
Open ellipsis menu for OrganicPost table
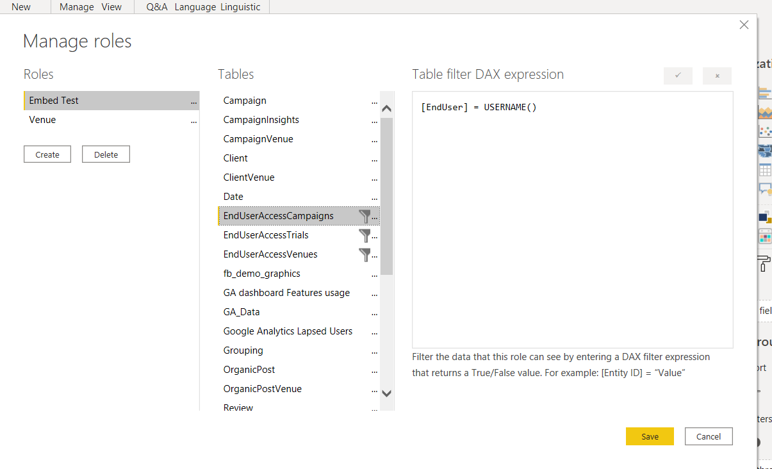pos(375,371)
